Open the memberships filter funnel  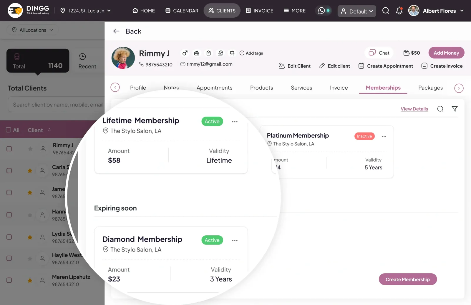(455, 109)
